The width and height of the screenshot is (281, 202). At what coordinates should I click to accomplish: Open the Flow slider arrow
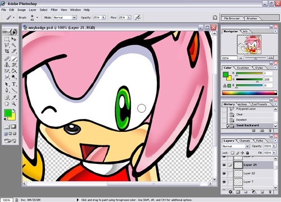point(129,17)
